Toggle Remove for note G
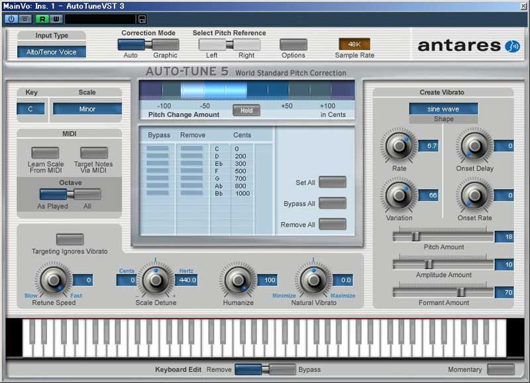Screen dimensions: 530x383 pos(191,178)
